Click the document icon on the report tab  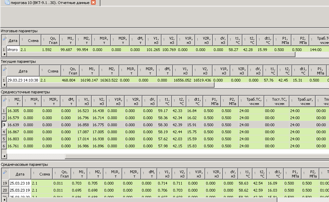7,3
